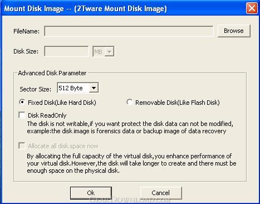Viewport: 260px width, 204px height.
Task: Click inside the FileName text field
Action: pos(129,31)
